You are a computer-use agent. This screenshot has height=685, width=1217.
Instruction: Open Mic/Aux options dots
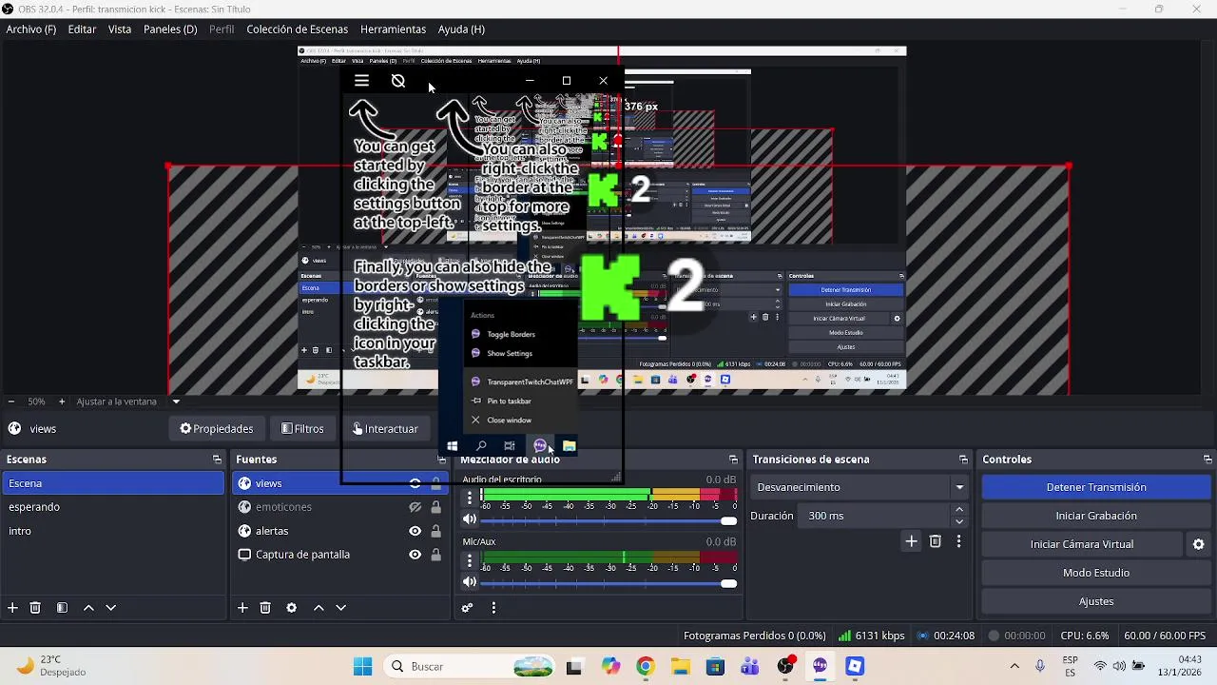click(469, 560)
